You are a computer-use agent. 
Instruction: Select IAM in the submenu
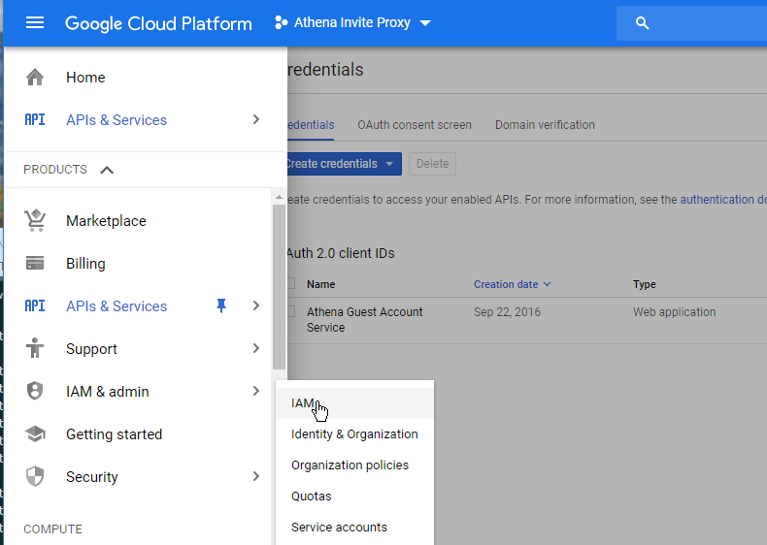click(354, 403)
